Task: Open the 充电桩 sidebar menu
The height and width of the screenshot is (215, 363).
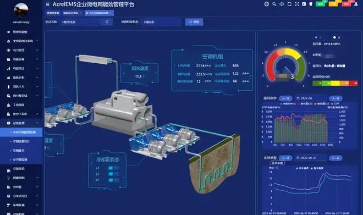Action: [21, 187]
